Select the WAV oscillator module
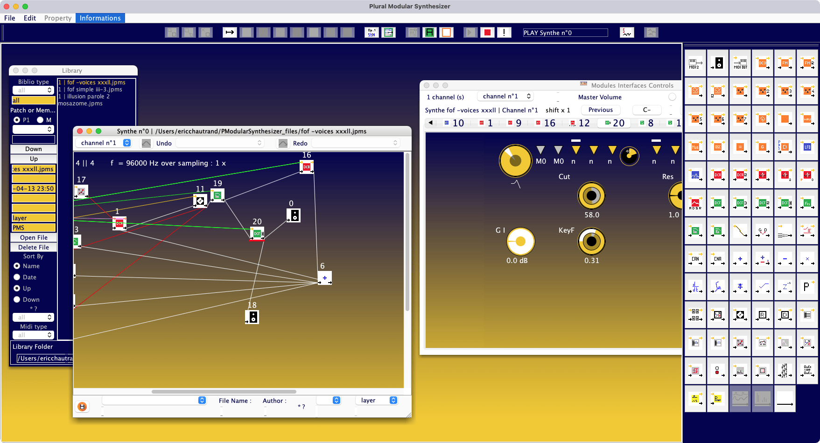The width and height of the screenshot is (820, 443). 807,119
